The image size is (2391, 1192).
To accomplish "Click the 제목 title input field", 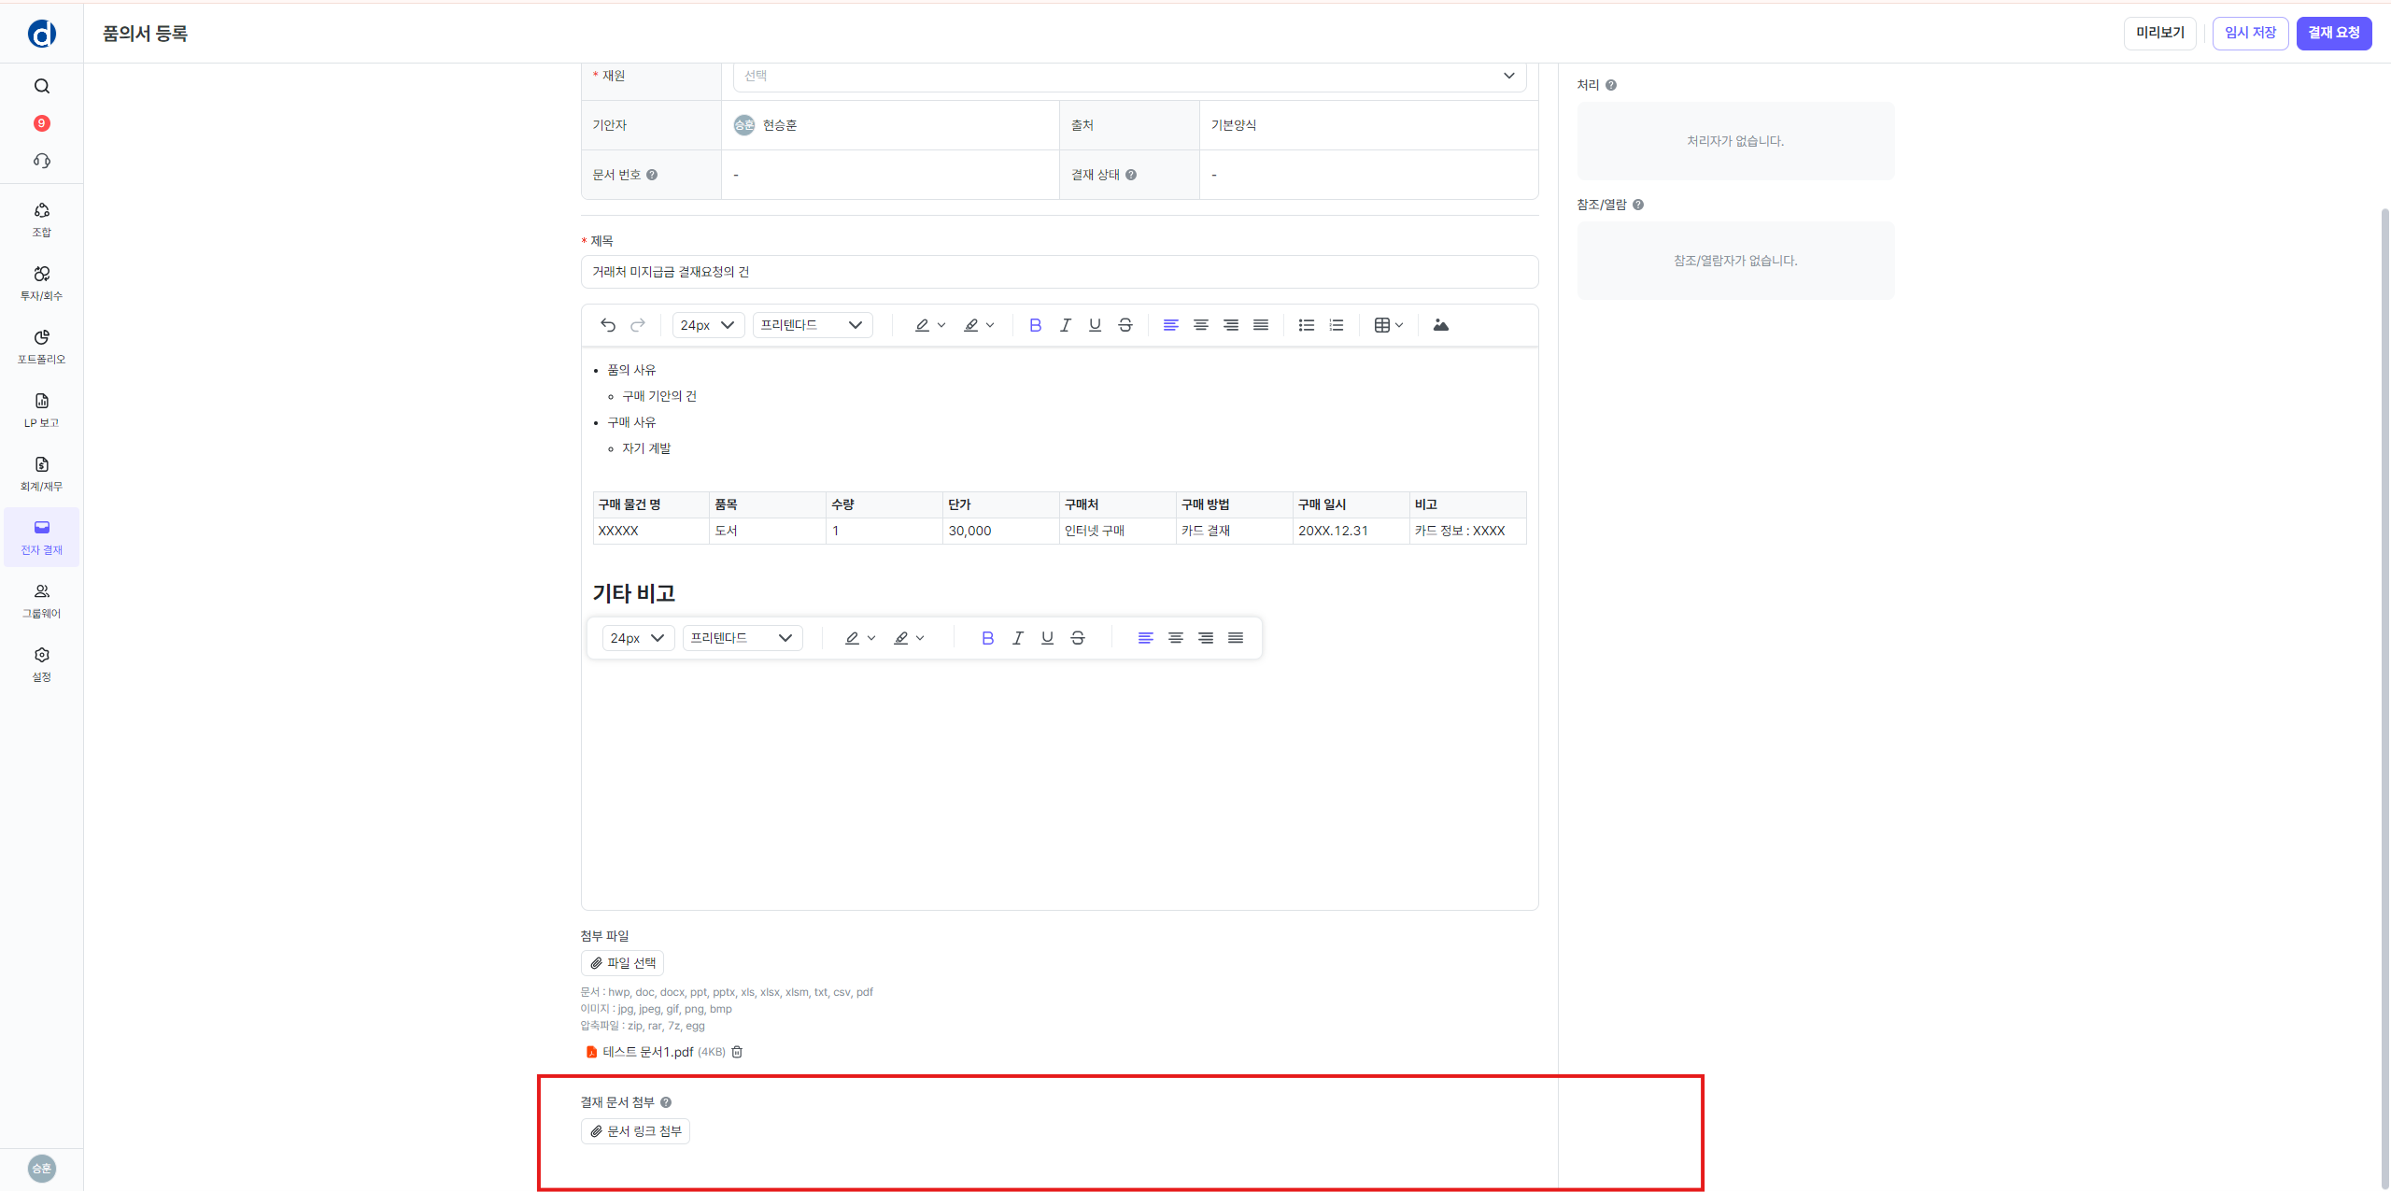I will click(x=1059, y=272).
